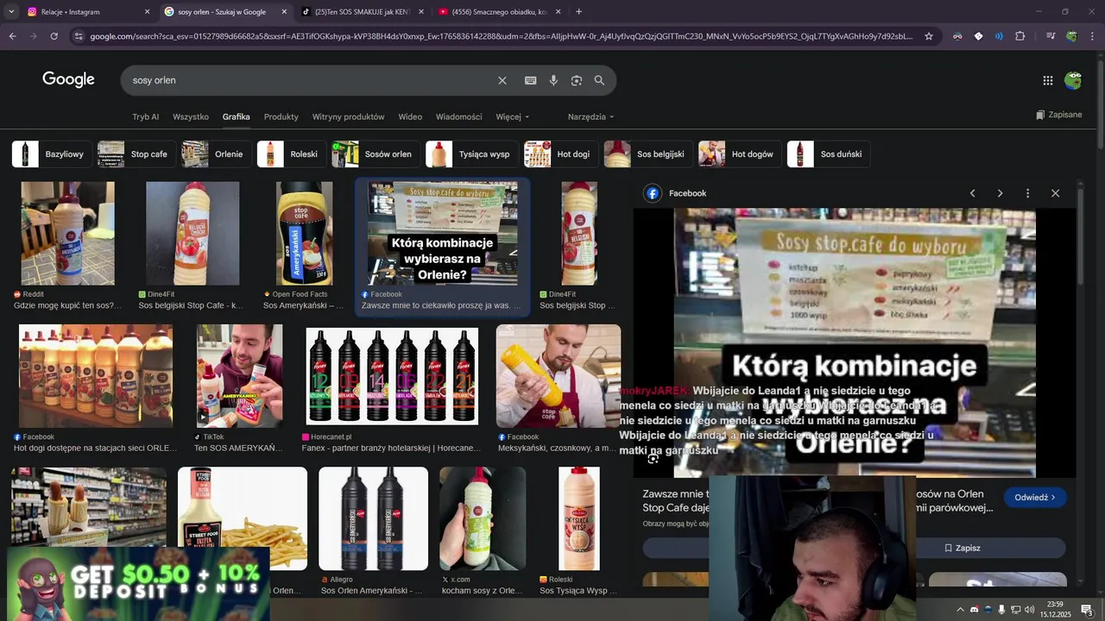The image size is (1105, 621).
Task: Expand the Narzędzia tools dropdown
Action: (591, 116)
